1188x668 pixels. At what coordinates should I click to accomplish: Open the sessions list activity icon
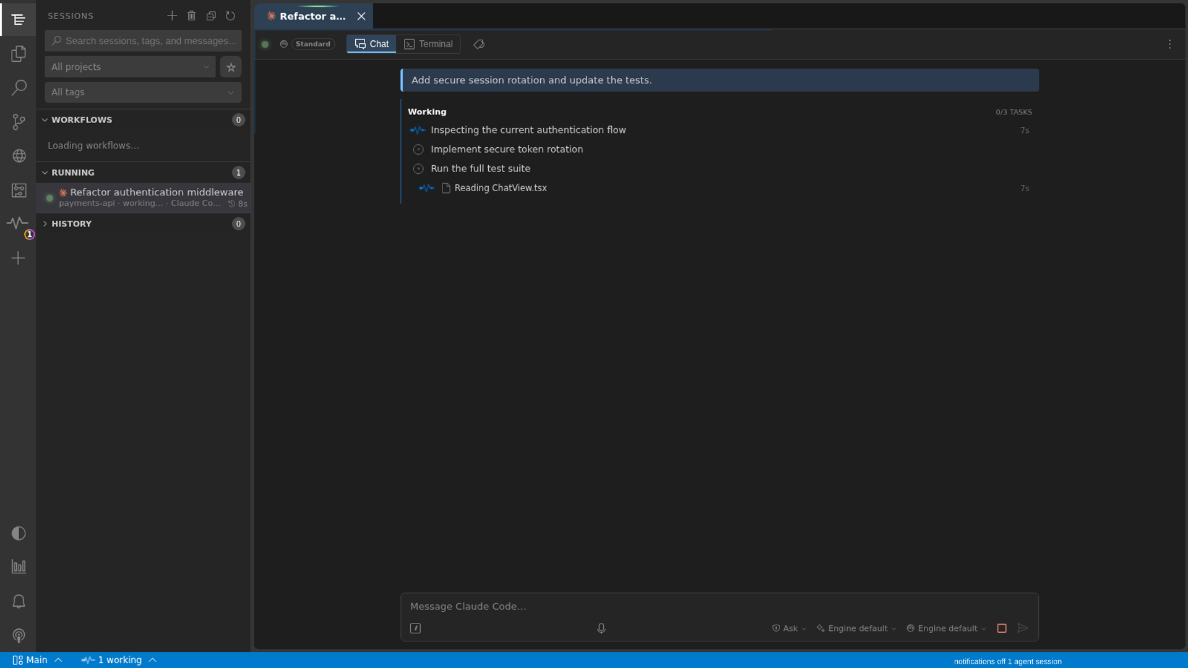(x=19, y=20)
